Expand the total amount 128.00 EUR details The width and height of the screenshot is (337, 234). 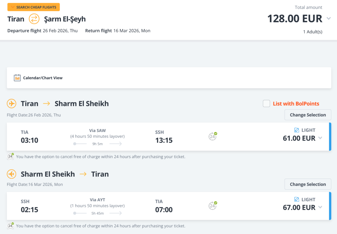(x=329, y=19)
